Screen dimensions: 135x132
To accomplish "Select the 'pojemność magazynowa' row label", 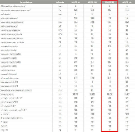I will tap(9, 18).
